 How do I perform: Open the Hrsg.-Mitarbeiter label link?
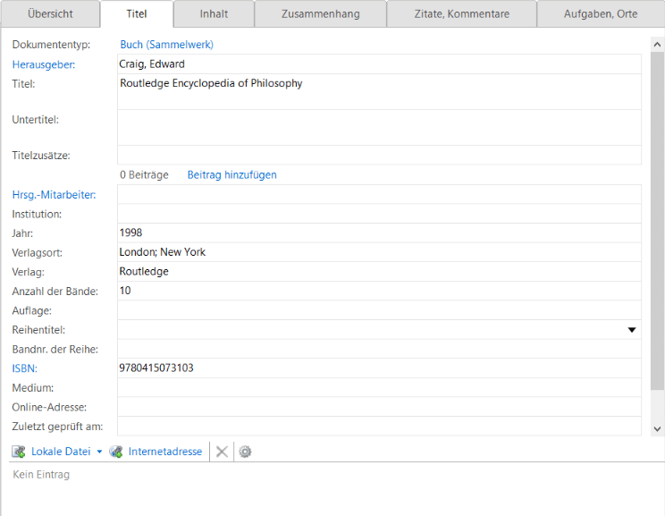(54, 195)
